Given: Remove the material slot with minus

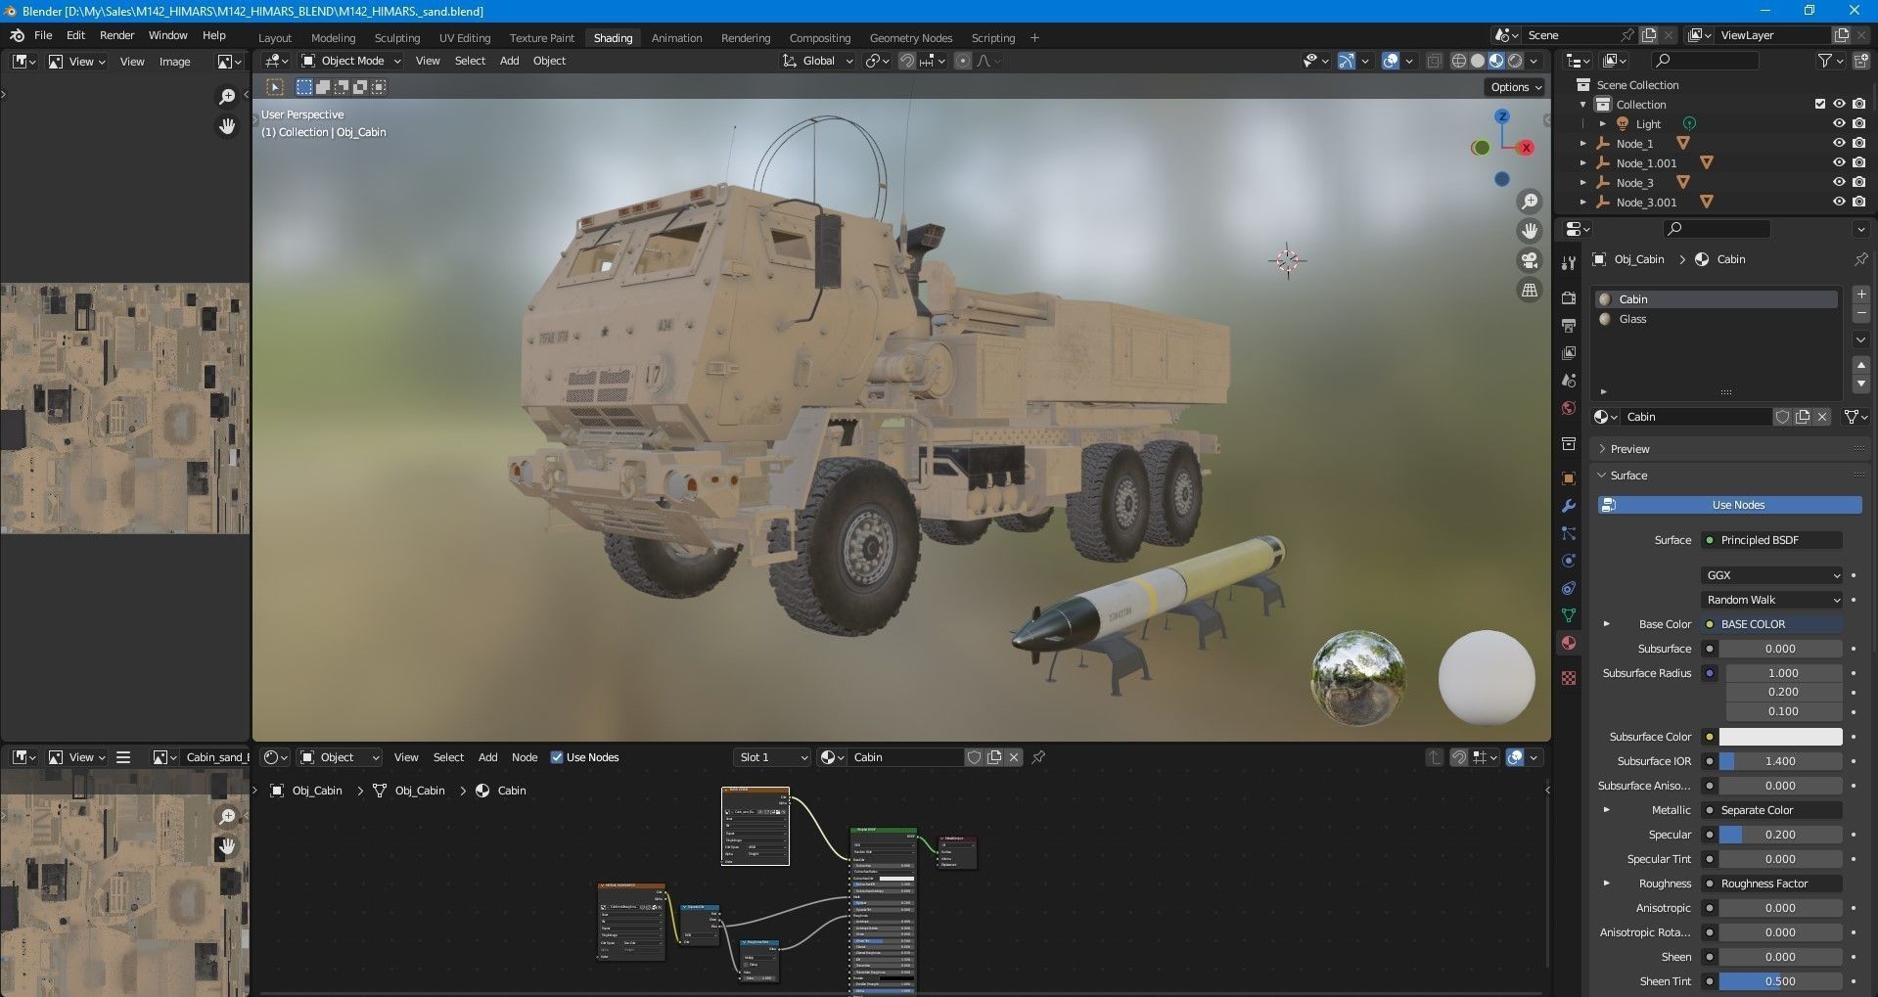Looking at the screenshot, I should (1861, 313).
